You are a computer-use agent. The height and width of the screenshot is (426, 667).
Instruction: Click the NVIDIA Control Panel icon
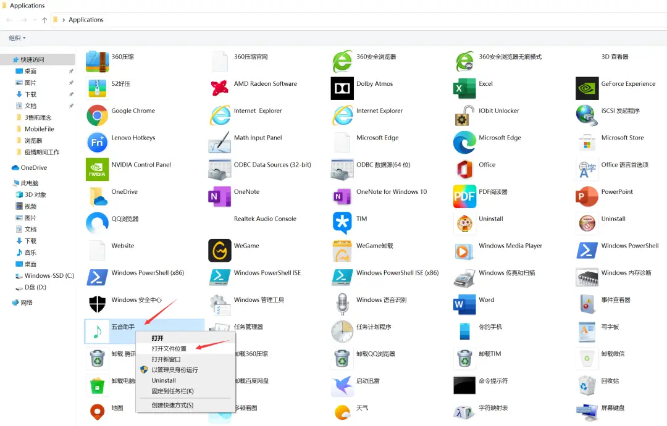(97, 169)
